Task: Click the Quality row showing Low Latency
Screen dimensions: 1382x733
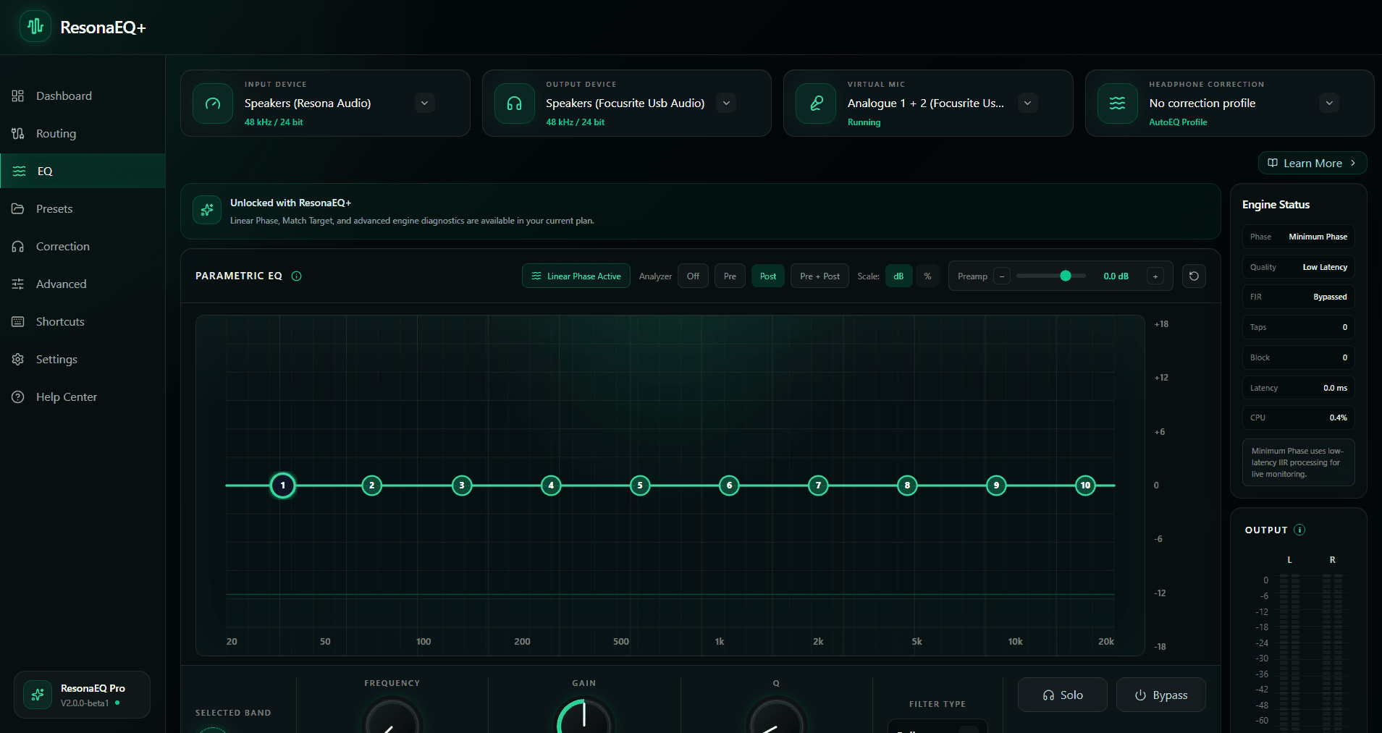Action: (x=1298, y=267)
